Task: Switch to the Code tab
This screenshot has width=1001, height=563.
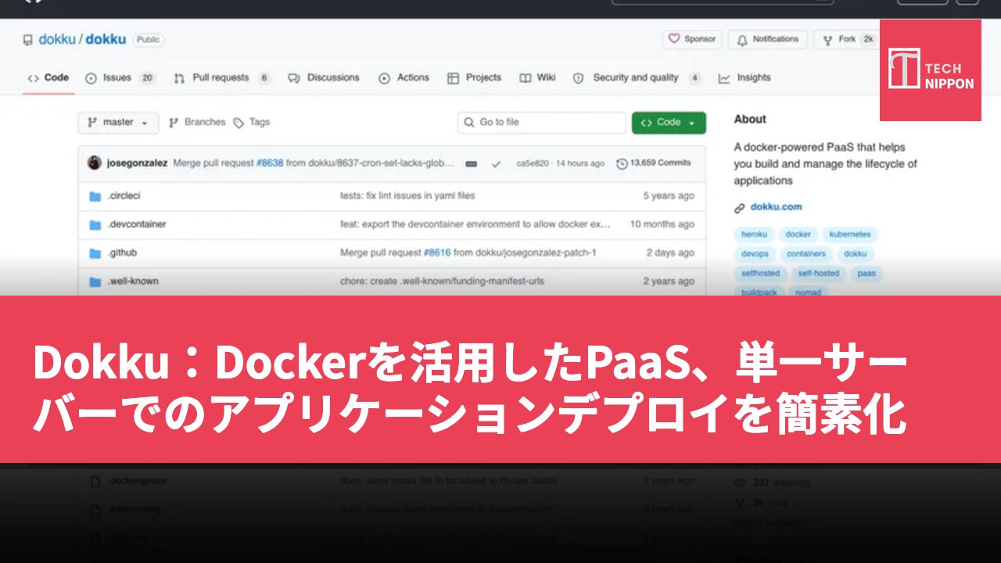Action: [x=48, y=78]
